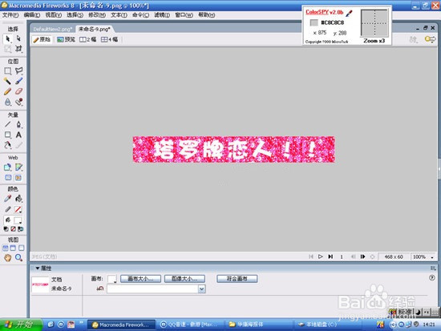Open the properties panel help icon
The width and height of the screenshot is (441, 331).
click(432, 278)
